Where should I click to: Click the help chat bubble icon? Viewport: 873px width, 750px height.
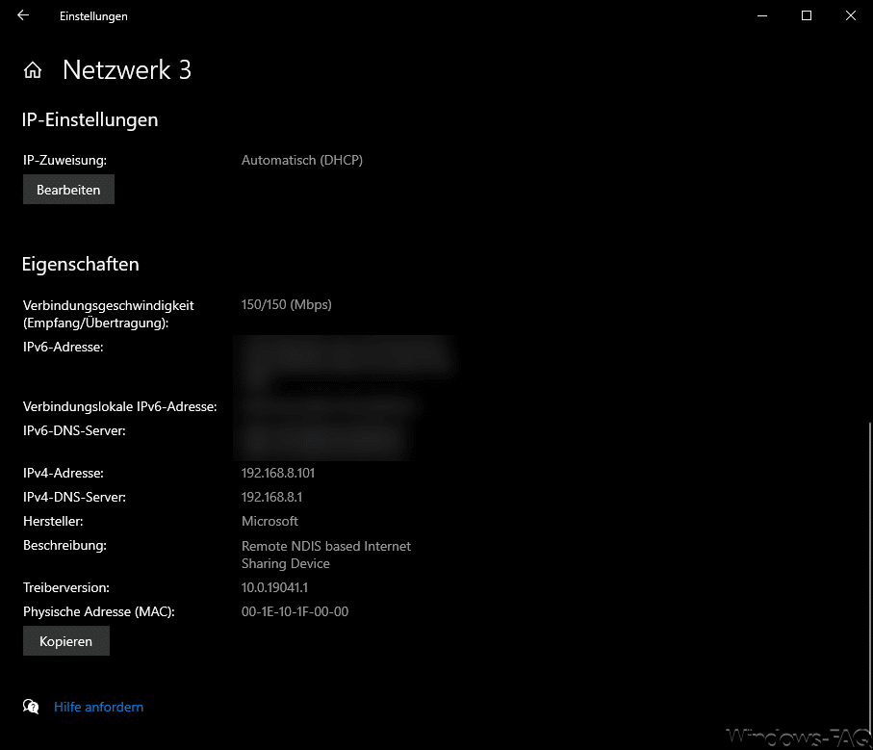tap(31, 707)
